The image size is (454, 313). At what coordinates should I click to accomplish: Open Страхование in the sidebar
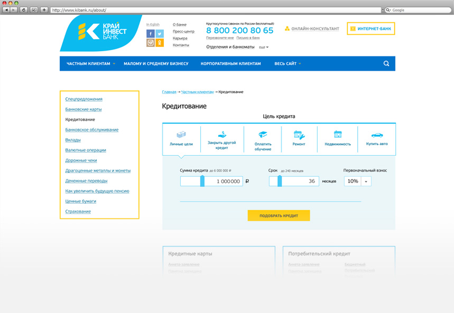click(78, 212)
